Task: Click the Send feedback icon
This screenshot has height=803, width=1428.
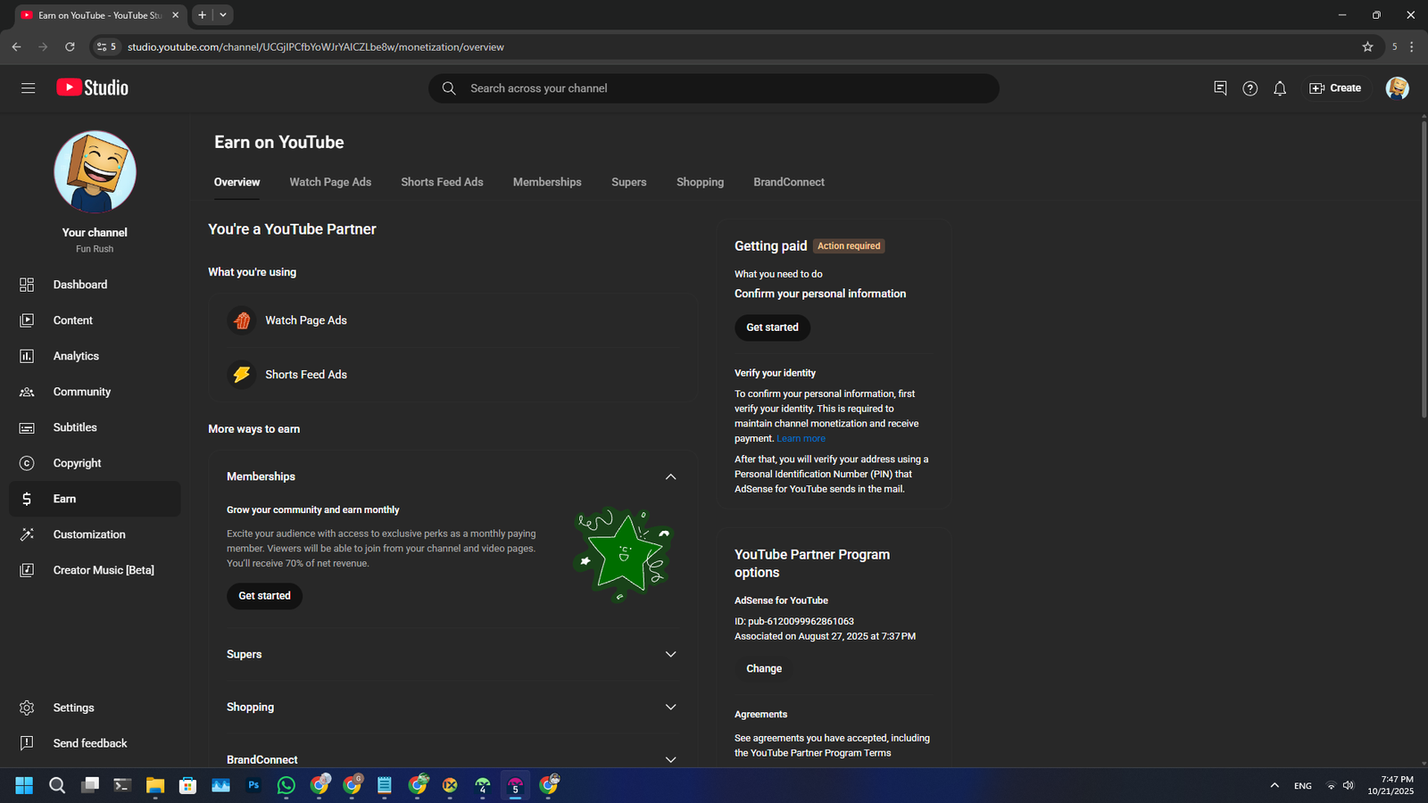Action: pyautogui.click(x=27, y=743)
